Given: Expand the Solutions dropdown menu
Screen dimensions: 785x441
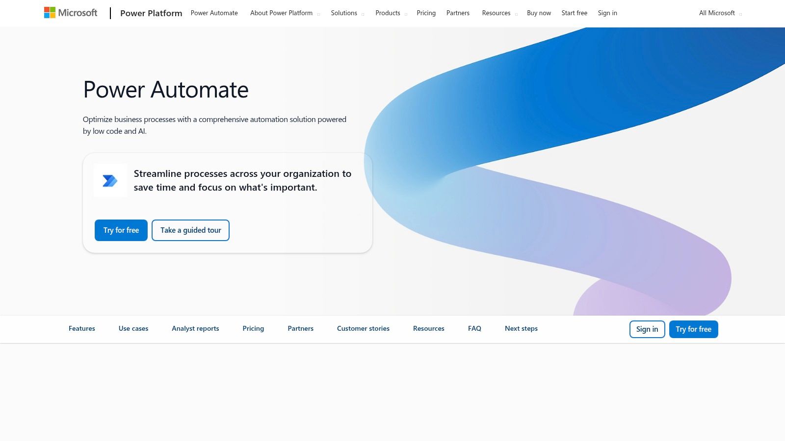Looking at the screenshot, I should pyautogui.click(x=347, y=13).
